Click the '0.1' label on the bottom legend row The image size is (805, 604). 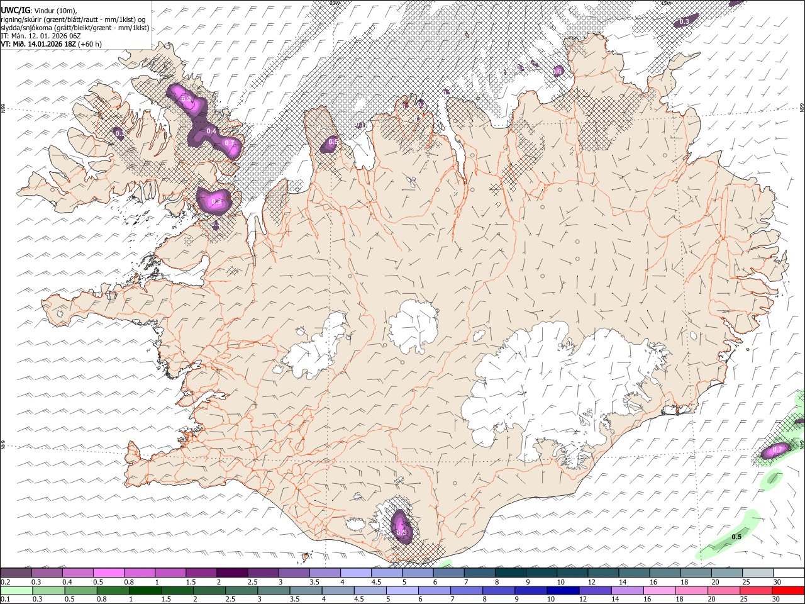(x=6, y=600)
